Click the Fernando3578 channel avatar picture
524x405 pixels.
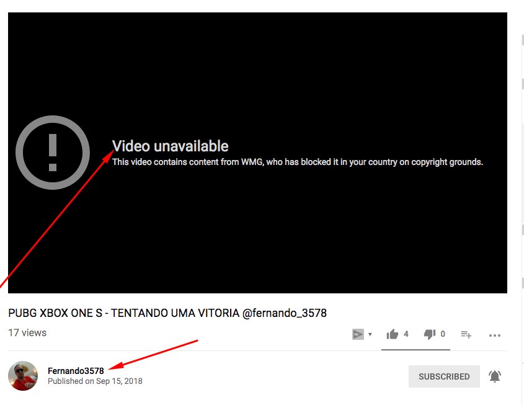(x=23, y=376)
